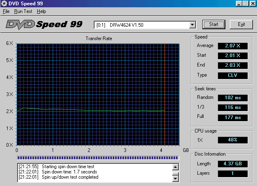The width and height of the screenshot is (257, 186).
Task: Minimize the DVD Speed 99 window
Action: 239,4
